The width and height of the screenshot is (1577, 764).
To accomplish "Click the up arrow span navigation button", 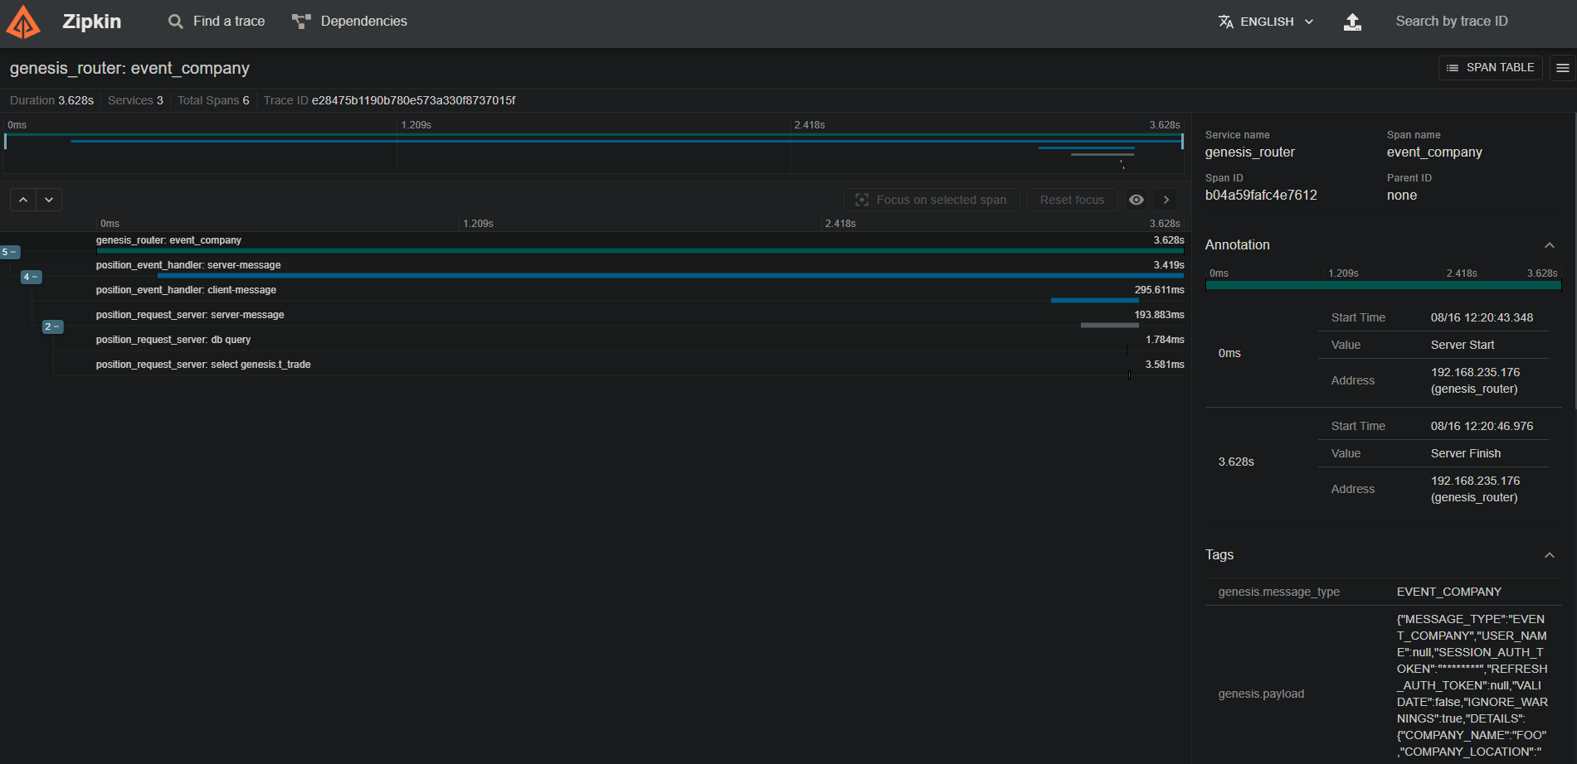I will coord(23,200).
